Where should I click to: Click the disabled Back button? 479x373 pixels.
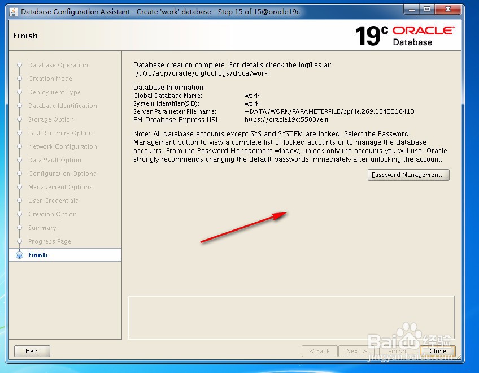320,351
